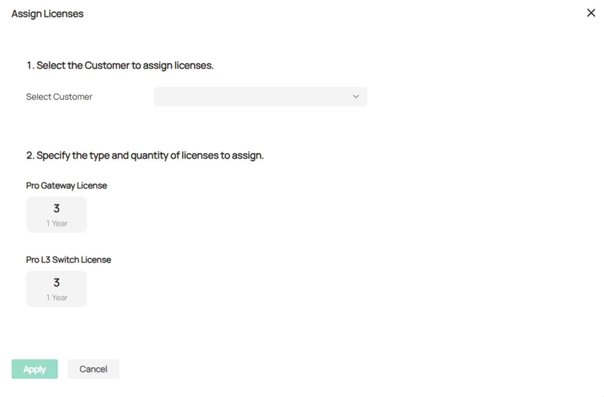The image size is (604, 397).
Task: Select the Pro Gateway License label
Action: click(x=66, y=185)
